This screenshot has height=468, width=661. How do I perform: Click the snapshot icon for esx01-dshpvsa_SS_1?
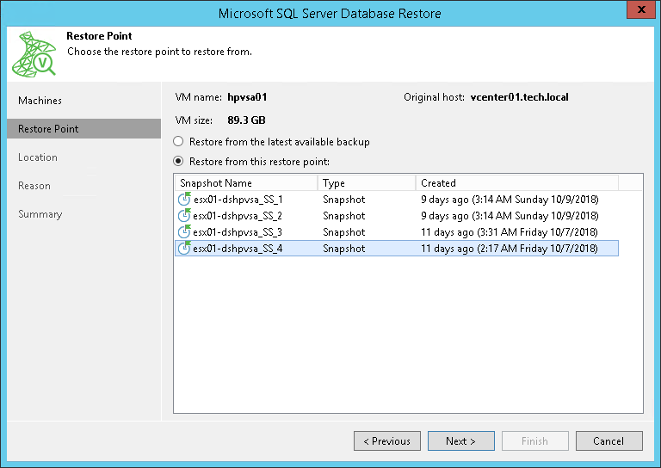point(184,199)
